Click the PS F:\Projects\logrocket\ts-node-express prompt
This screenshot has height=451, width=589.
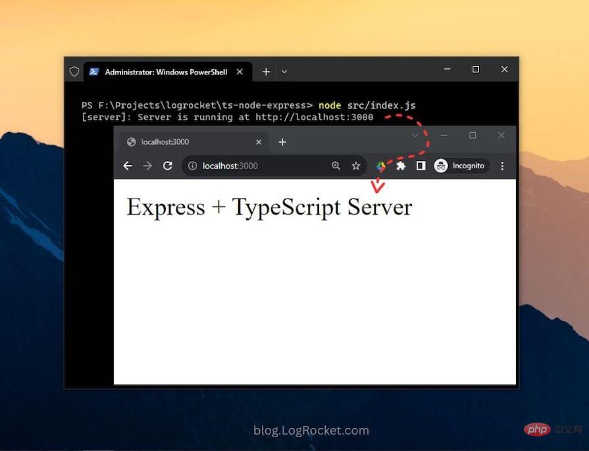point(197,105)
